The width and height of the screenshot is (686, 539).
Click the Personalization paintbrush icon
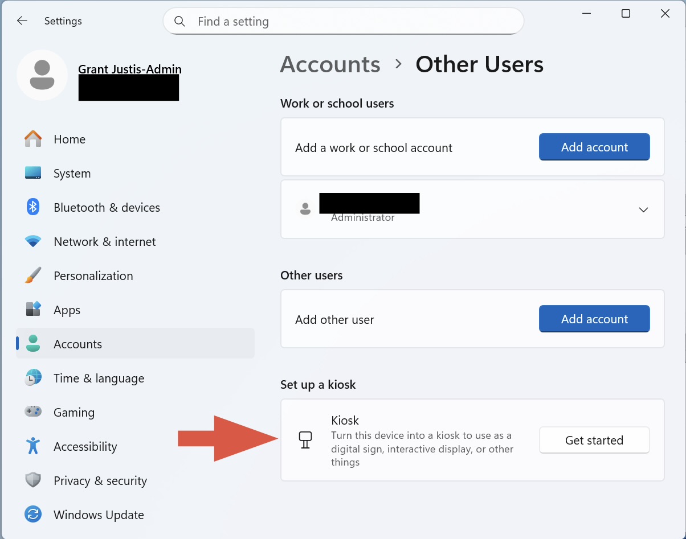tap(33, 275)
